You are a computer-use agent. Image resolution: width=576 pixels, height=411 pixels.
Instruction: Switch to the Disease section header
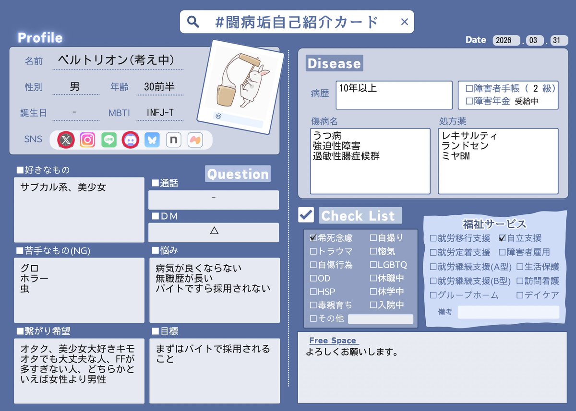click(x=334, y=63)
